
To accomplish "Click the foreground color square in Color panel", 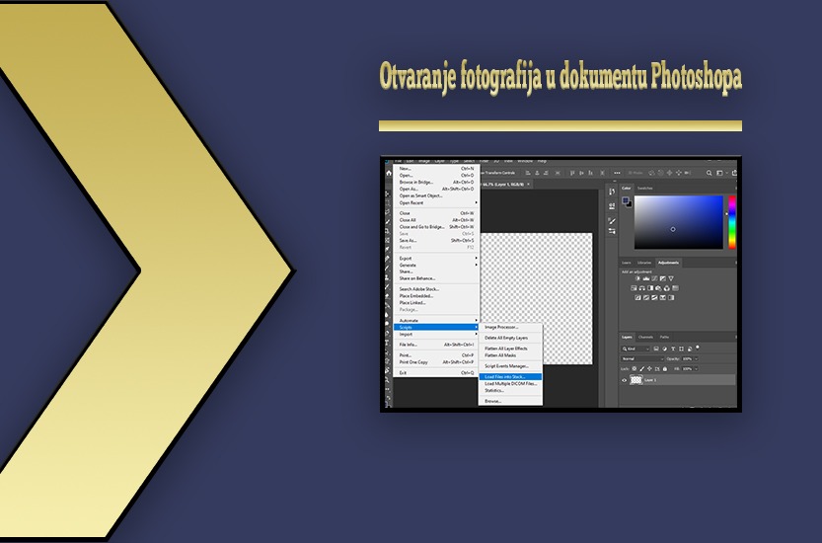I will [625, 200].
